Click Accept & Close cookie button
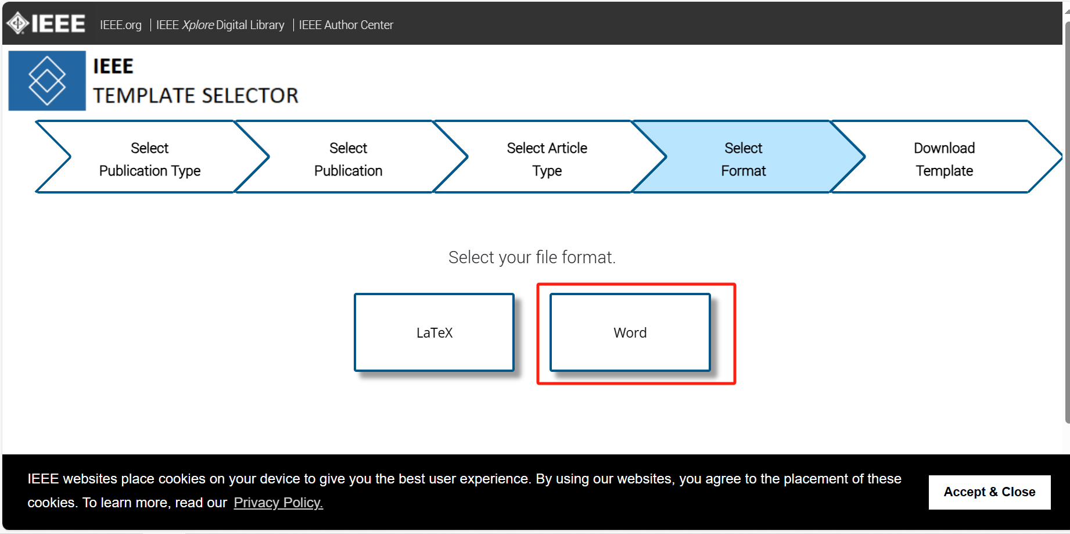Image resolution: width=1070 pixels, height=534 pixels. [989, 492]
